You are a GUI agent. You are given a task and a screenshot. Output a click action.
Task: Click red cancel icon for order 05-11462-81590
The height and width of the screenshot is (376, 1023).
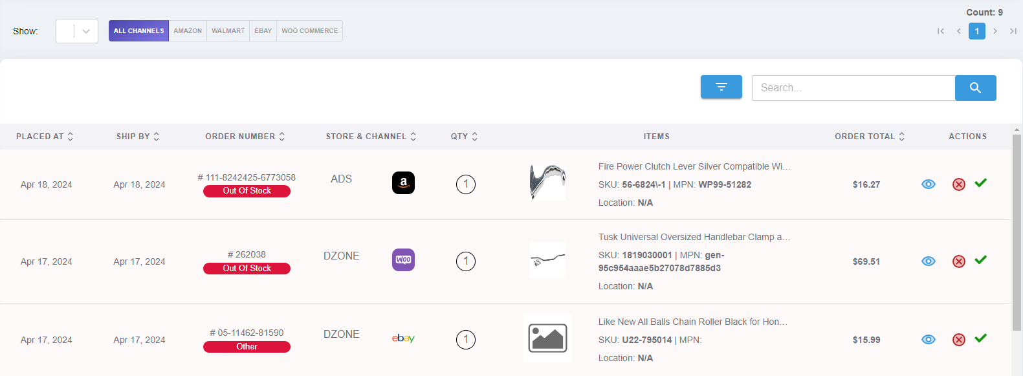click(x=958, y=340)
